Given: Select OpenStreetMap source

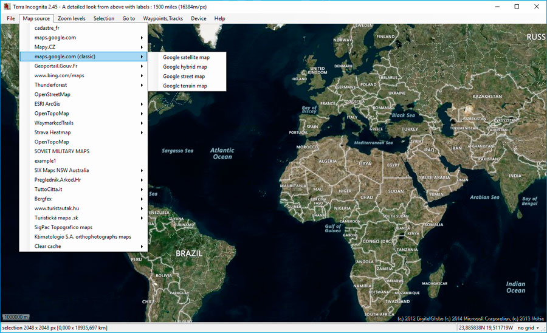Looking at the screenshot, I should point(83,94).
